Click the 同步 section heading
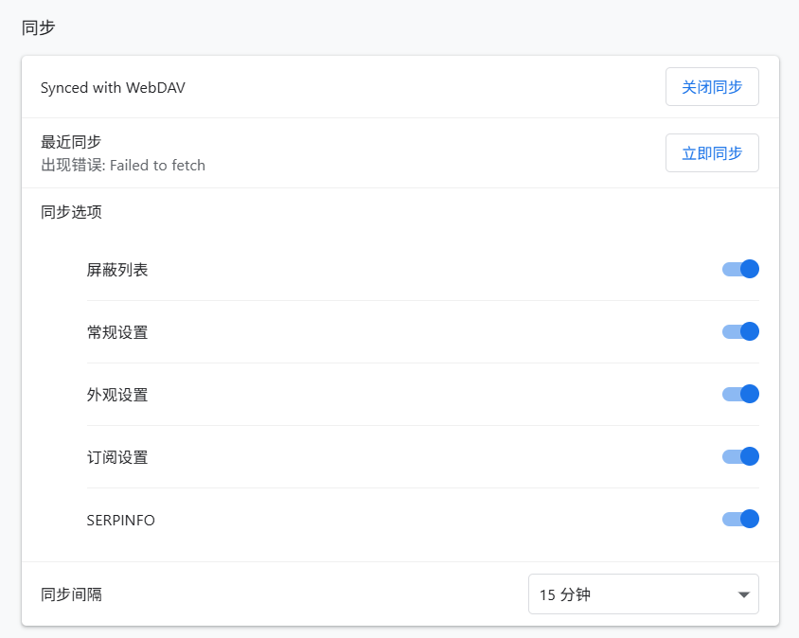Screen dimensions: 799x638 pyautogui.click(x=39, y=27)
